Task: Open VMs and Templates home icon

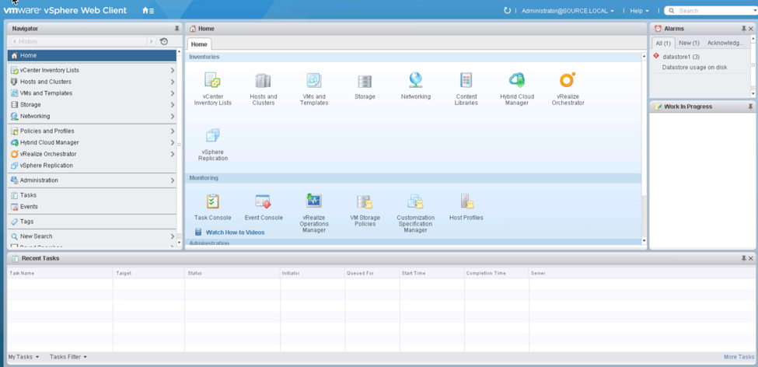Action: pos(314,80)
